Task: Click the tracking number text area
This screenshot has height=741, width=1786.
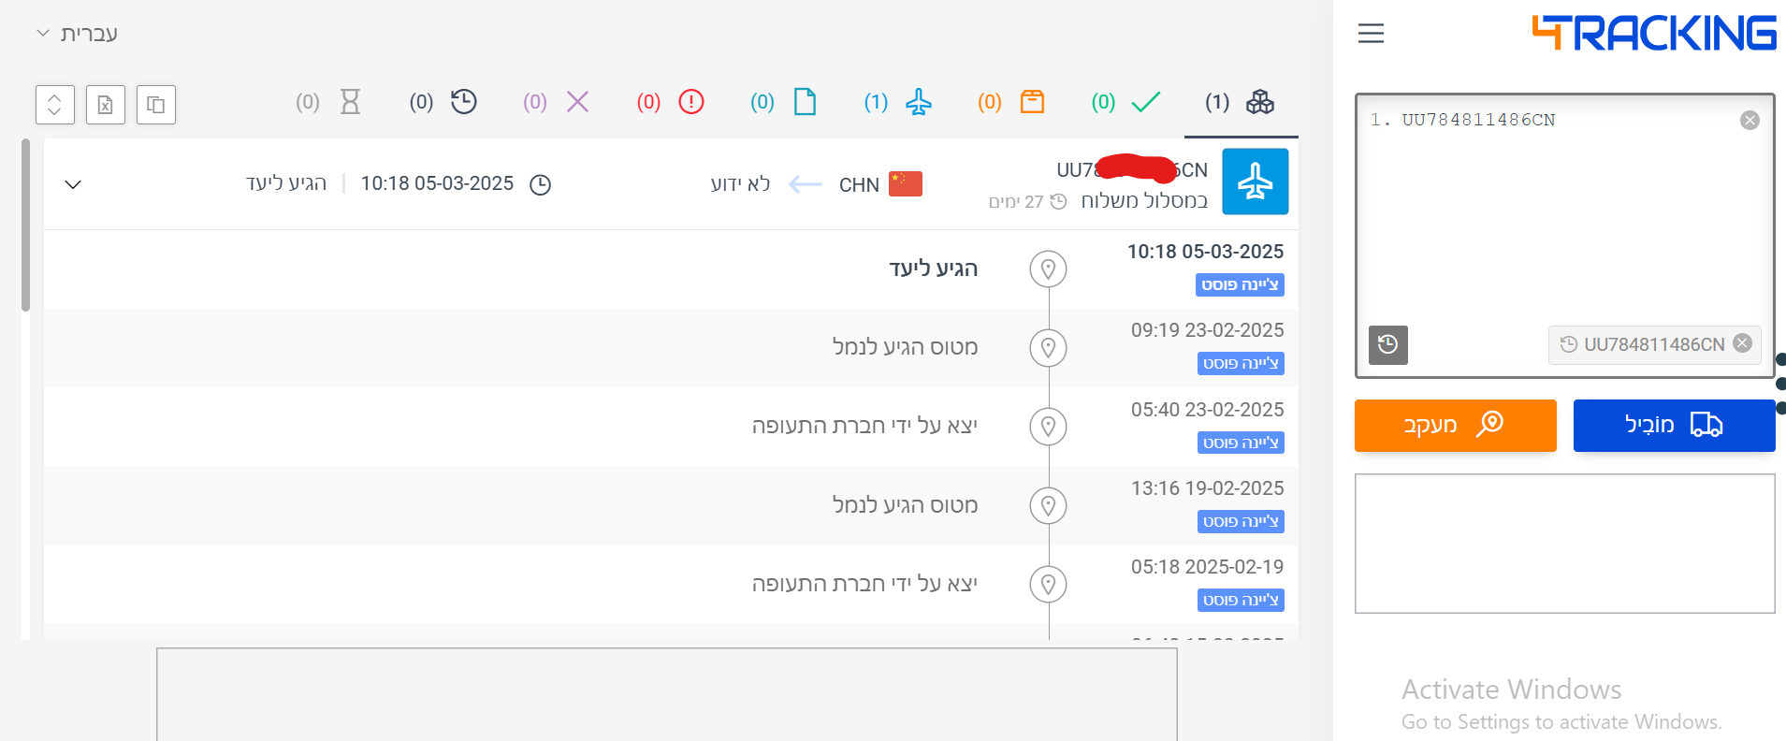Action: click(x=1562, y=215)
